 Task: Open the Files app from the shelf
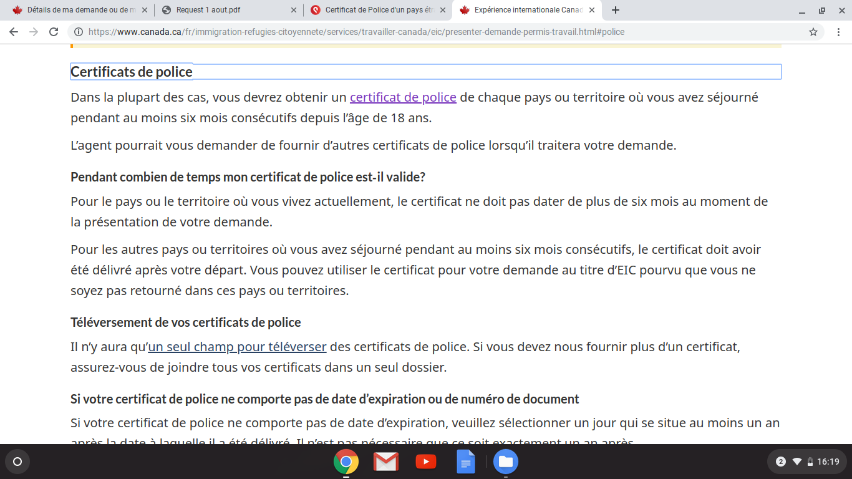point(506,462)
